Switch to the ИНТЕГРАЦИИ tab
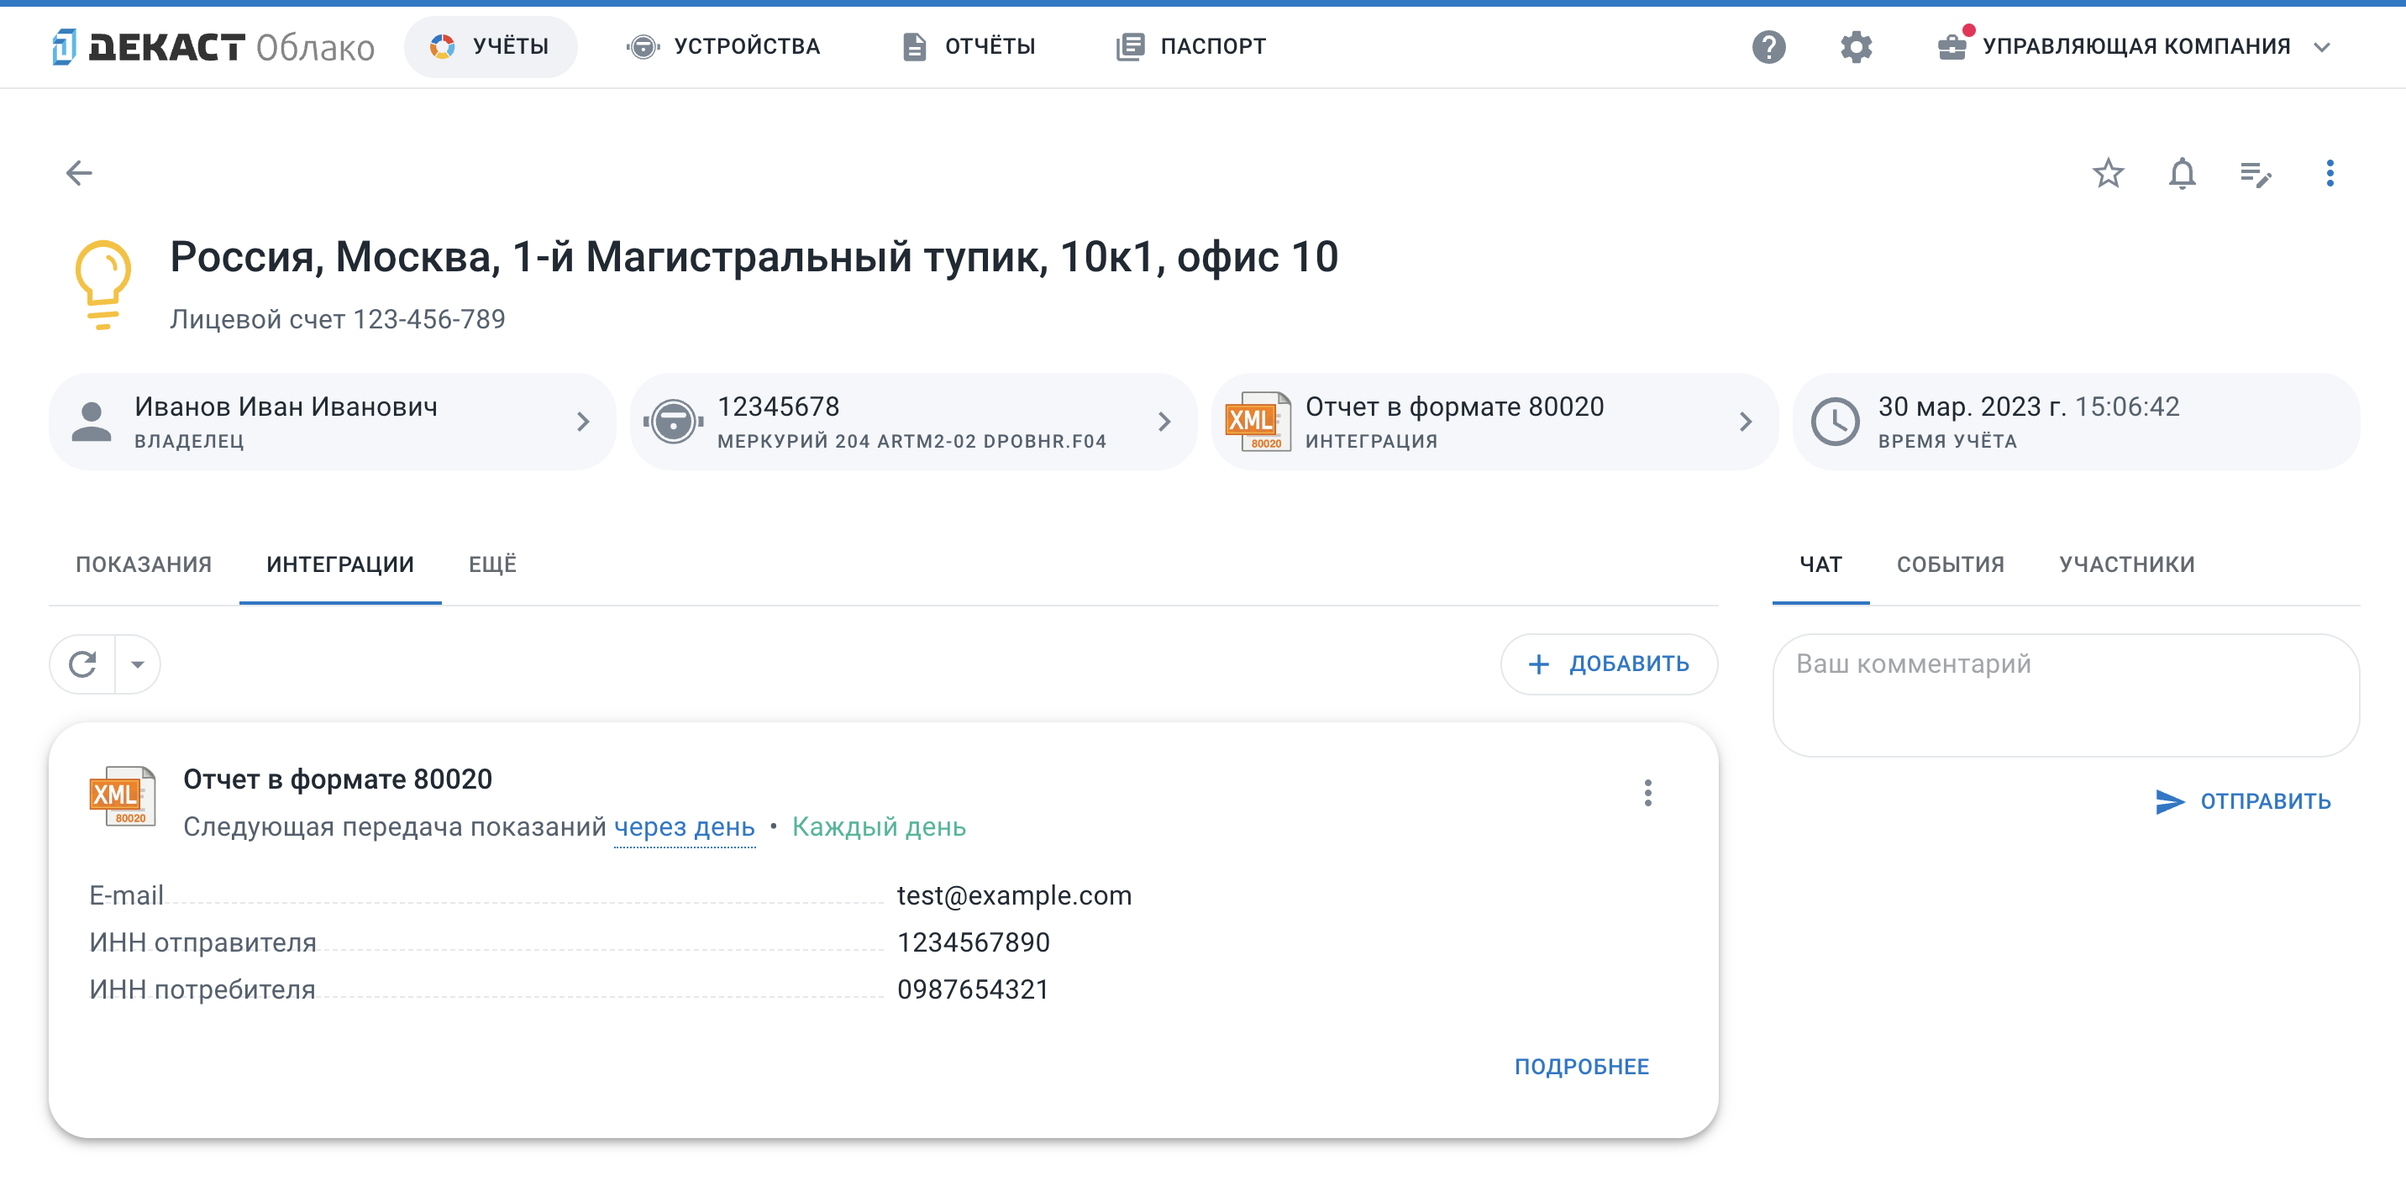This screenshot has height=1191, width=2406. pos(340,564)
